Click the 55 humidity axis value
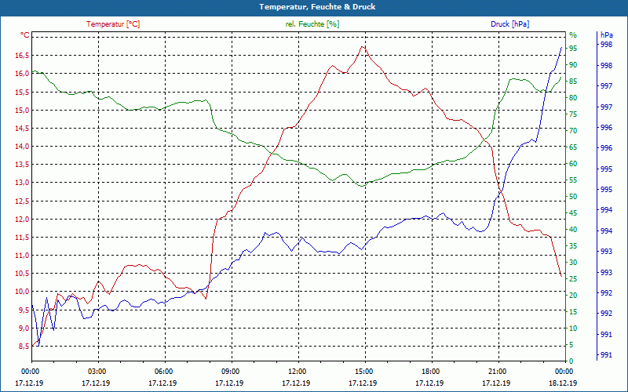Image resolution: width=628 pixels, height=392 pixels. pyautogui.click(x=573, y=180)
